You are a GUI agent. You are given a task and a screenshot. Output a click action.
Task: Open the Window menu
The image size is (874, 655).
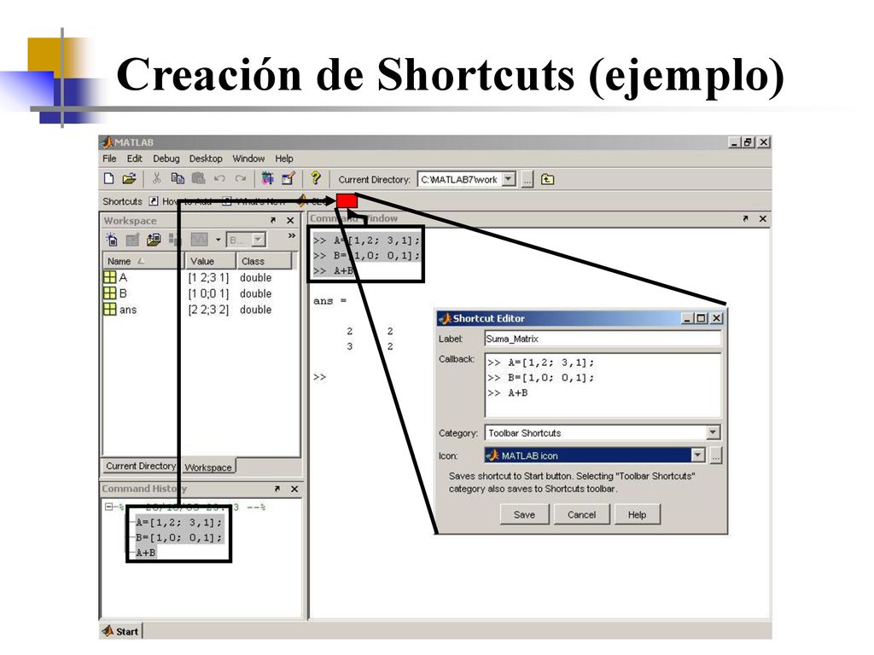tap(248, 158)
